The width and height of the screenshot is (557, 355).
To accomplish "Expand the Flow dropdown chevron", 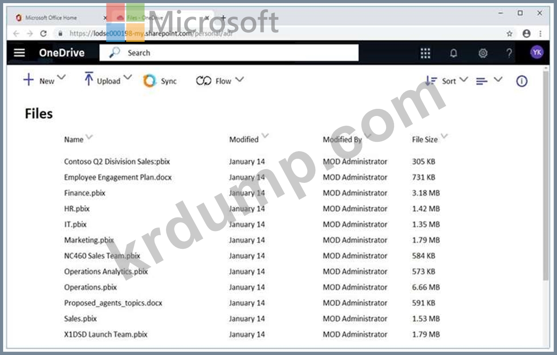I will 240,79.
